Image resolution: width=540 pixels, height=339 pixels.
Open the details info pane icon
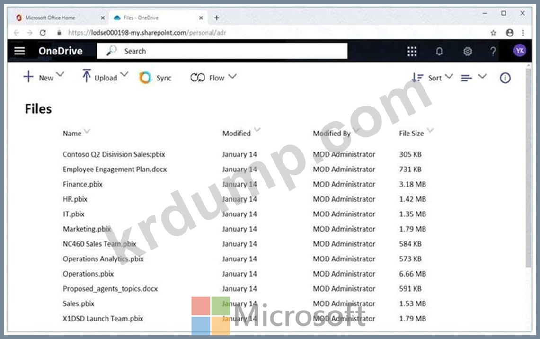[x=505, y=78]
